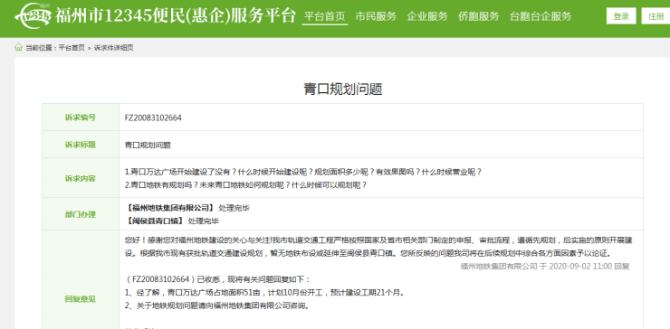Click the 青口规划问题 title value in table
The image size is (670, 329).
148,146
